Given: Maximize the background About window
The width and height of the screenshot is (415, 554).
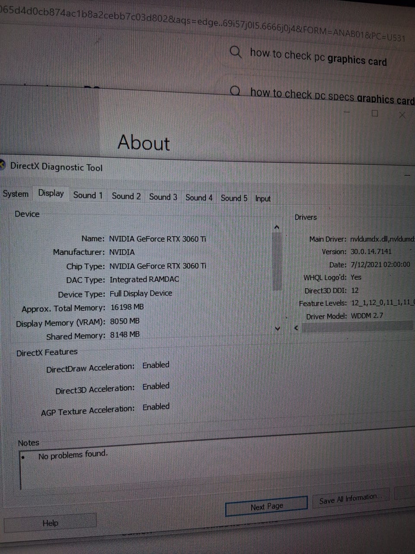Looking at the screenshot, I should click(x=375, y=113).
